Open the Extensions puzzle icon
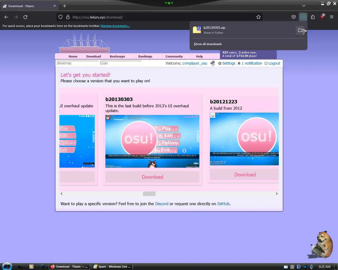 (x=313, y=17)
